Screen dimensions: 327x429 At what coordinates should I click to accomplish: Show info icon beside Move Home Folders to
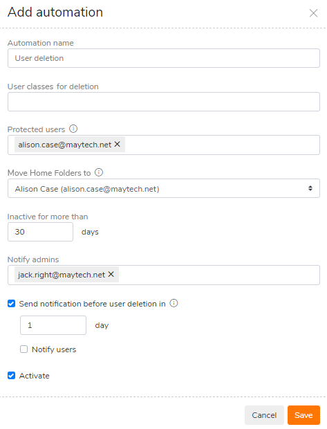click(x=99, y=172)
